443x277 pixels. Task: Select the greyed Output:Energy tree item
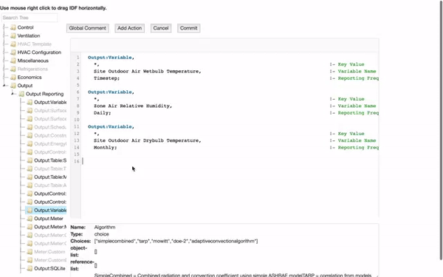click(x=50, y=144)
